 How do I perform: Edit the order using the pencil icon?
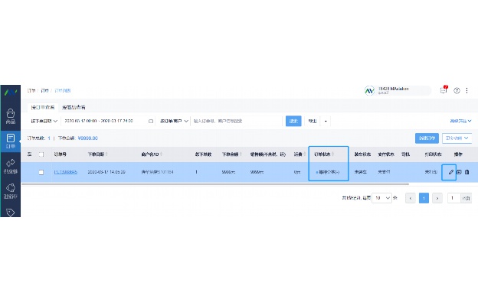tap(451, 172)
